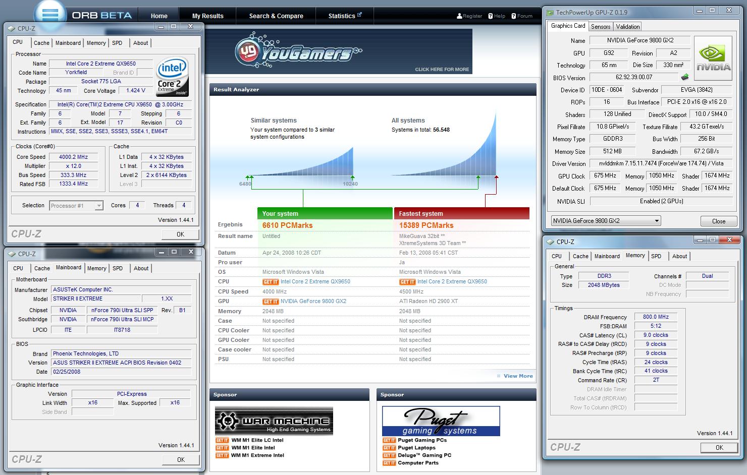The height and width of the screenshot is (475, 747).
Task: Click OK in the bottom-left CPU-Z window
Action: coord(181,460)
